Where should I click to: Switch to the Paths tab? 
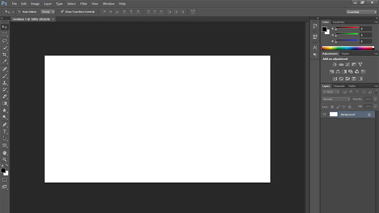coord(352,86)
